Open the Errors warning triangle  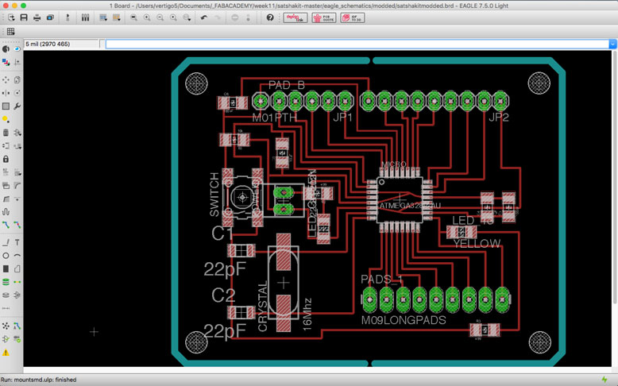[x=6, y=353]
